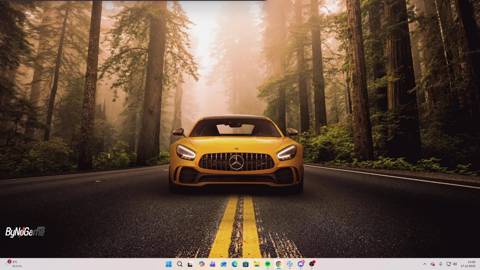Open taskbar Search magnifier

click(x=180, y=264)
